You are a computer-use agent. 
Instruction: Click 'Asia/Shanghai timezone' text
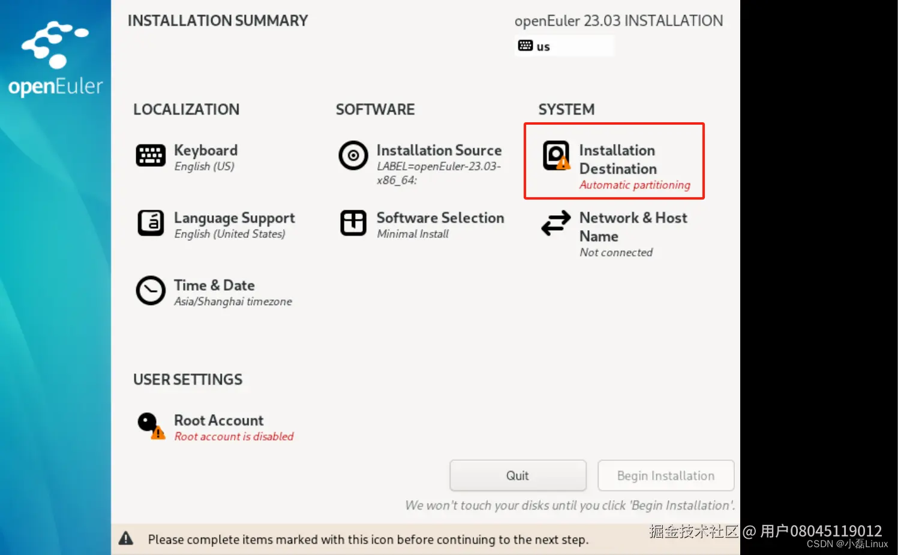pyautogui.click(x=233, y=301)
